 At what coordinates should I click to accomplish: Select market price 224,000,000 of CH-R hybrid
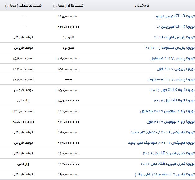(x=68, y=27)
